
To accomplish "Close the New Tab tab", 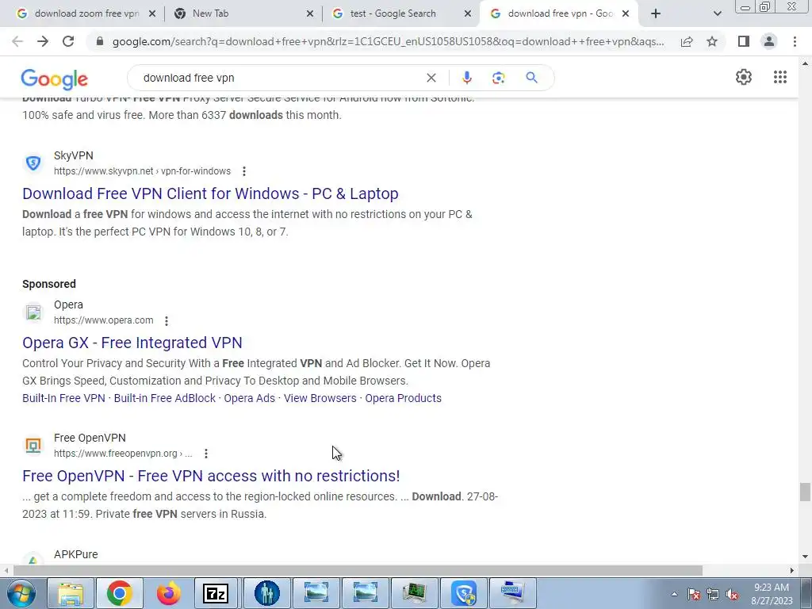I will (310, 14).
